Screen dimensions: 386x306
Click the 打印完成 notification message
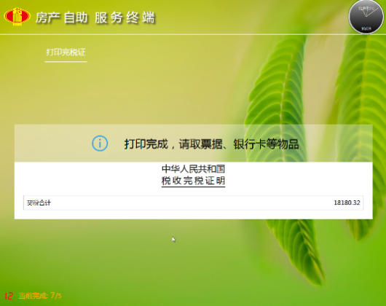click(x=211, y=144)
